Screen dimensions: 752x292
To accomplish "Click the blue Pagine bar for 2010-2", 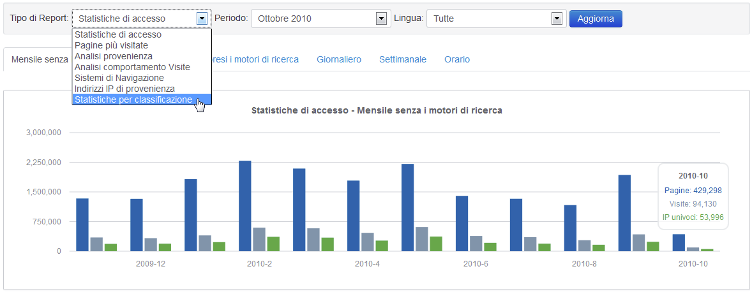I will pyautogui.click(x=245, y=206).
